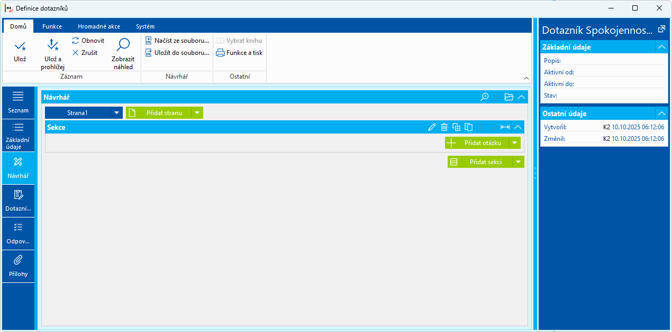Open the Systém ribbon tab
Screen dimensions: 672x332
(x=145, y=26)
